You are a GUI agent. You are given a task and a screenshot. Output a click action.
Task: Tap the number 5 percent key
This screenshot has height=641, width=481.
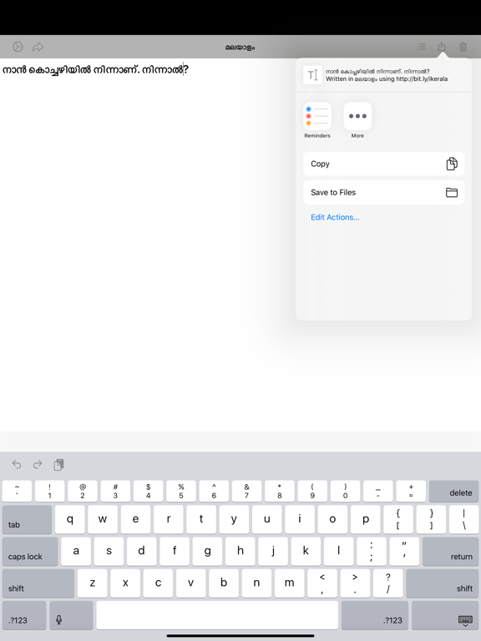coord(181,491)
